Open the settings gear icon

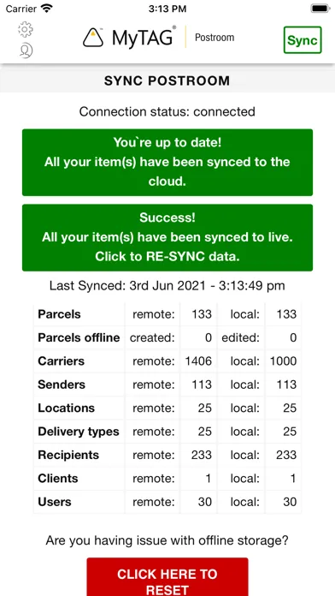[x=26, y=29]
